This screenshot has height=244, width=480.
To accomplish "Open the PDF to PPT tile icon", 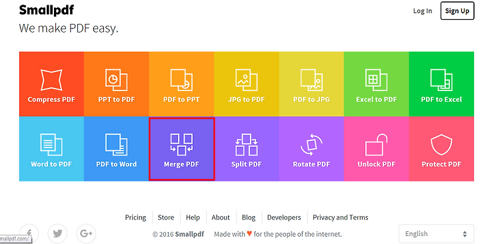I will pyautogui.click(x=181, y=79).
